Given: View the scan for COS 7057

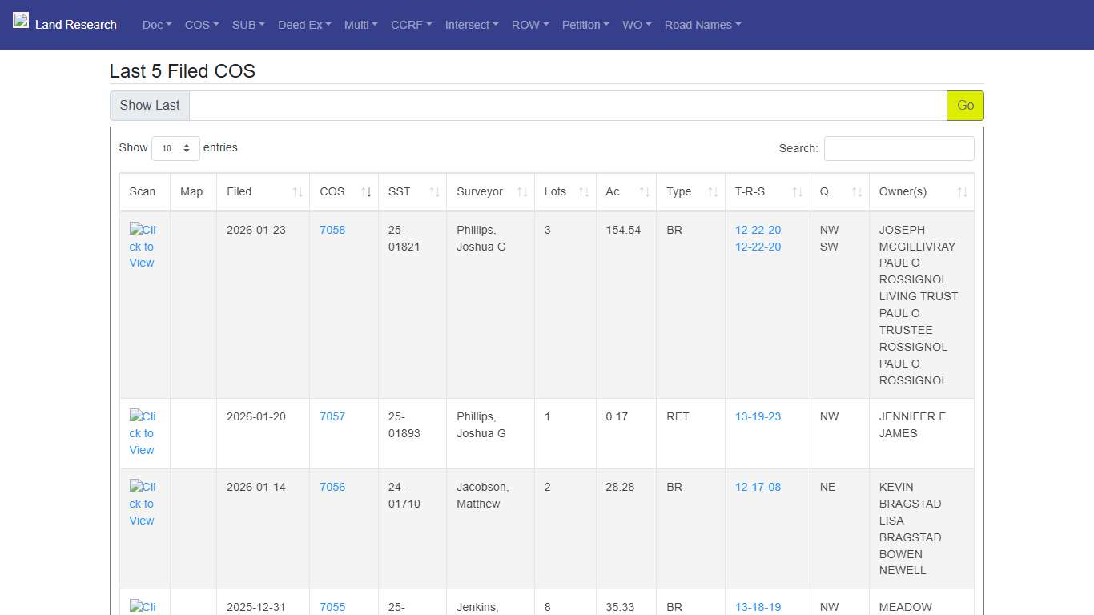Looking at the screenshot, I should (x=143, y=433).
